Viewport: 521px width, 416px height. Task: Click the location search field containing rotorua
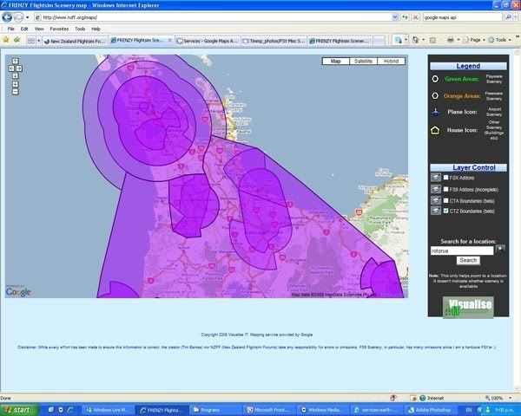coord(461,250)
